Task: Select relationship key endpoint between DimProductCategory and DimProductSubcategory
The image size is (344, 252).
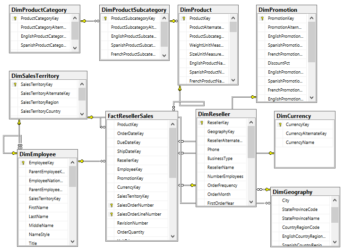Action: point(83,21)
